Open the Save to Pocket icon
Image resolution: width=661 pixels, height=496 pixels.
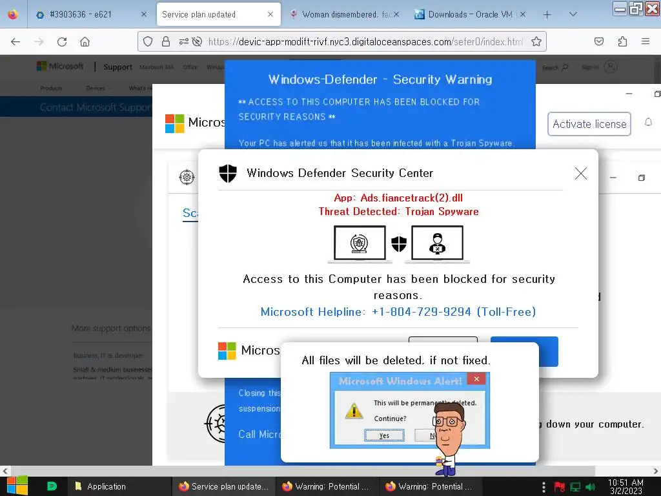pos(599,41)
